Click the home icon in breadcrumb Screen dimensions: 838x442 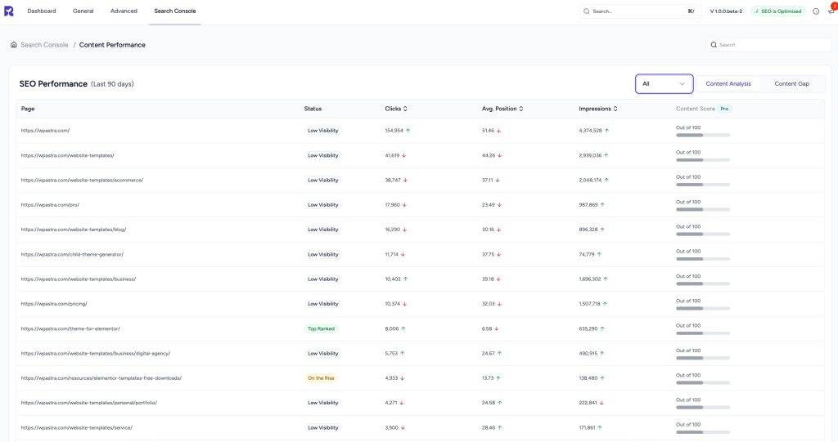(14, 45)
